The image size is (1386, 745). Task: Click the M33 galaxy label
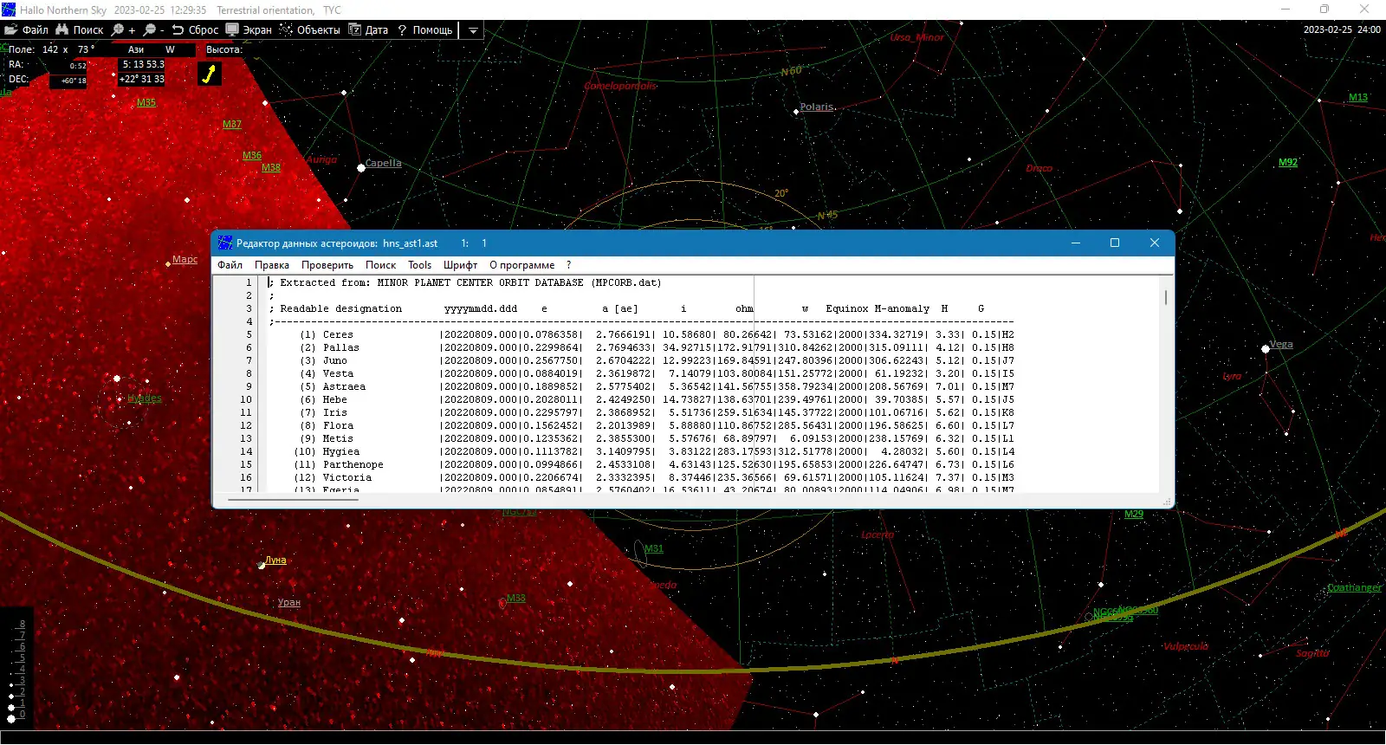(x=516, y=598)
